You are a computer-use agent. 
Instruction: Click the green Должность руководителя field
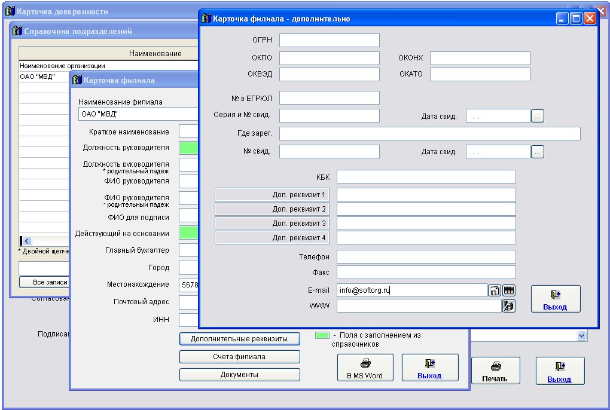tap(189, 148)
